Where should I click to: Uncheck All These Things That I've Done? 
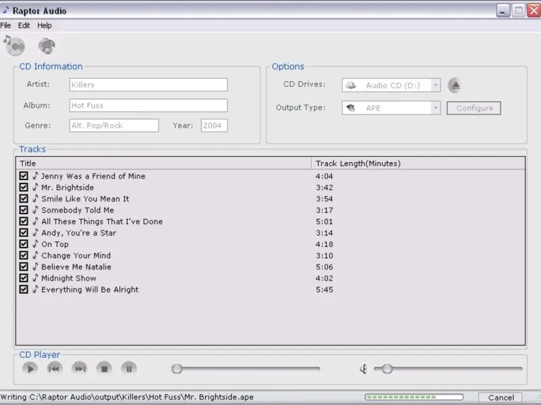click(x=24, y=221)
